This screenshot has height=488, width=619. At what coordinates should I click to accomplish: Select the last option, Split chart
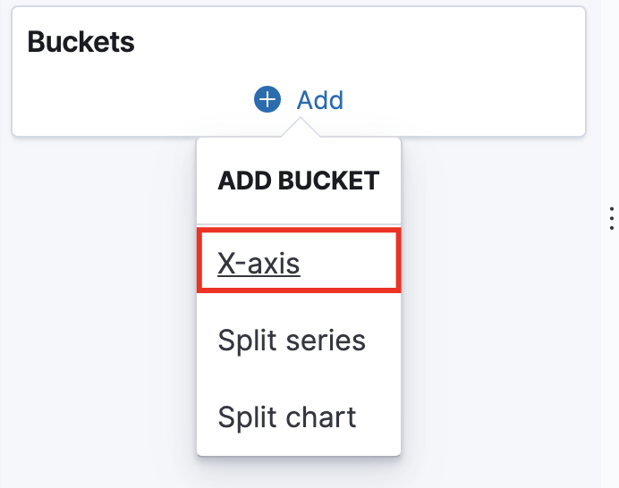click(x=287, y=416)
